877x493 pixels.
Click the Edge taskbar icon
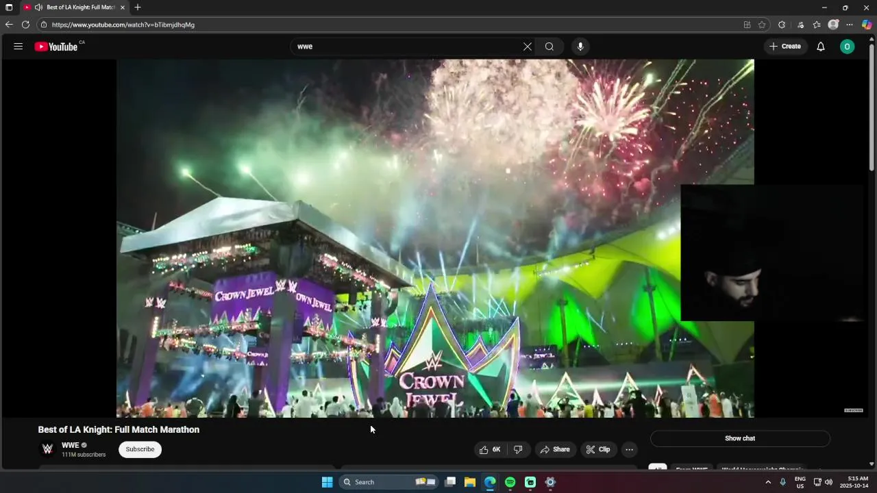coord(490,482)
